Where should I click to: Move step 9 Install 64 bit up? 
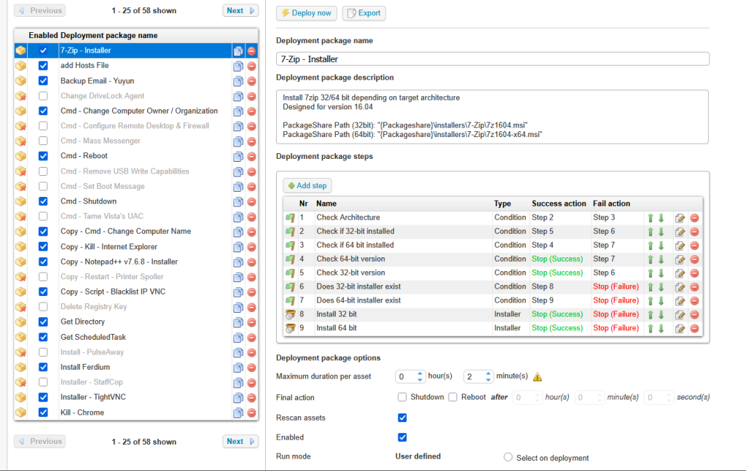click(651, 329)
